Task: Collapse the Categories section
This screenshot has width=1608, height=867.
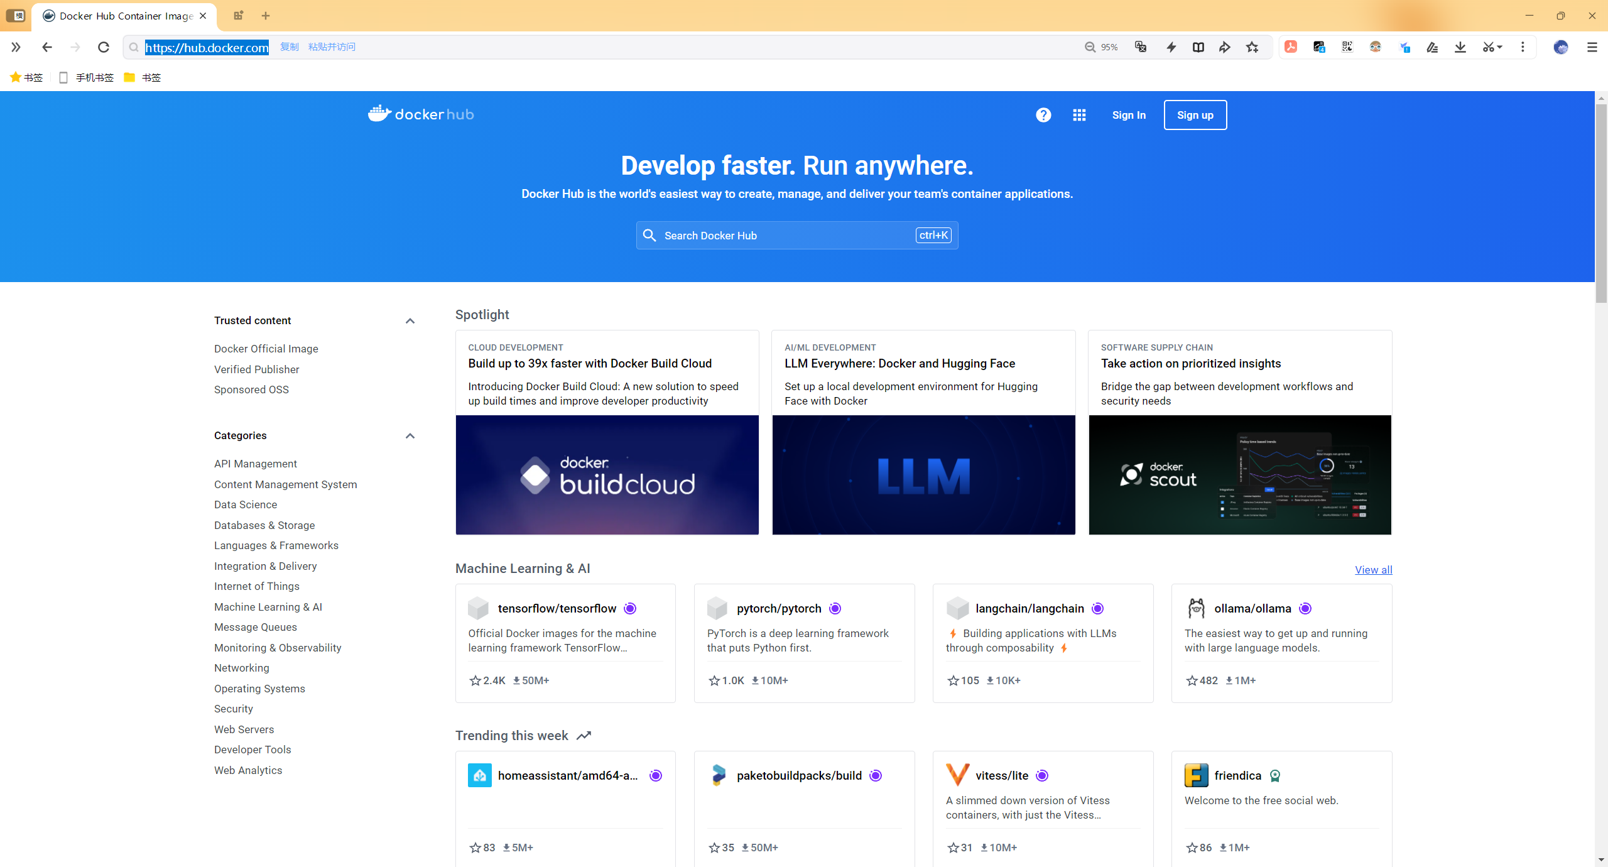Action: tap(410, 435)
